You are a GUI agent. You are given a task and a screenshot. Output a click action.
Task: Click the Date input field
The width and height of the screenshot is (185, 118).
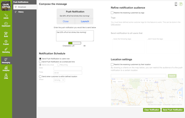68,68
